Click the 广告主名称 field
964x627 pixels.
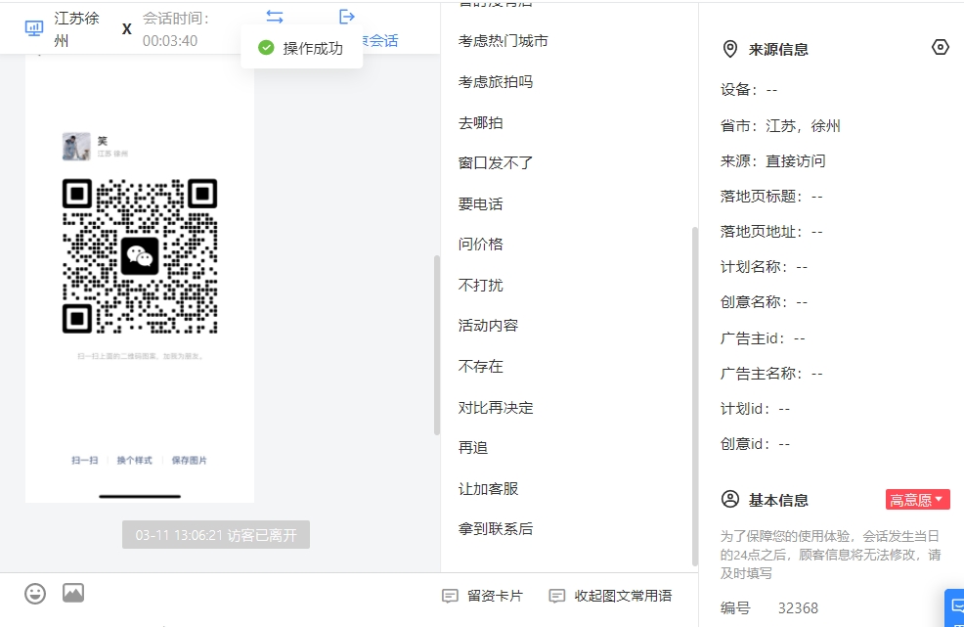[771, 374]
